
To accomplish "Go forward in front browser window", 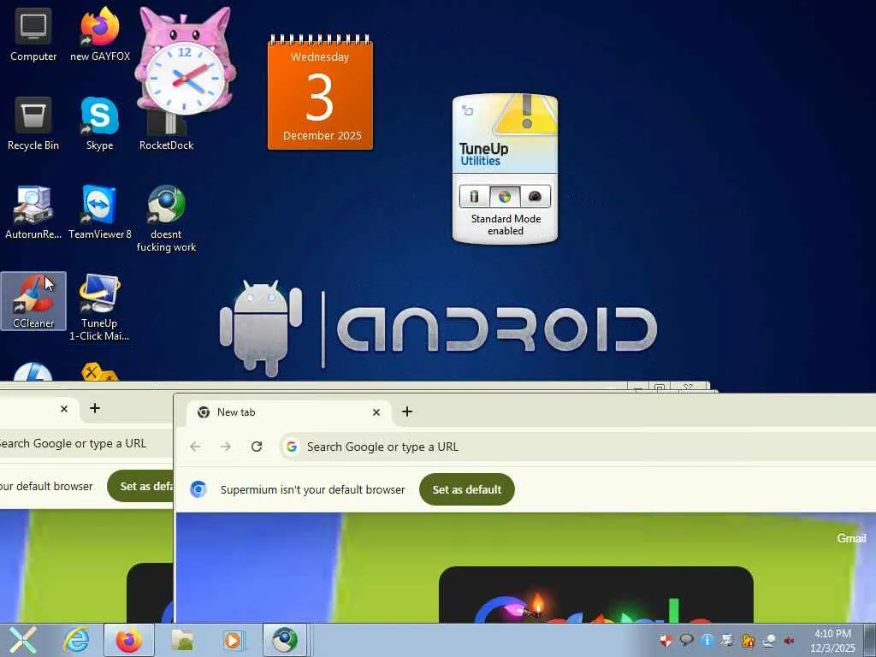I will [x=226, y=447].
